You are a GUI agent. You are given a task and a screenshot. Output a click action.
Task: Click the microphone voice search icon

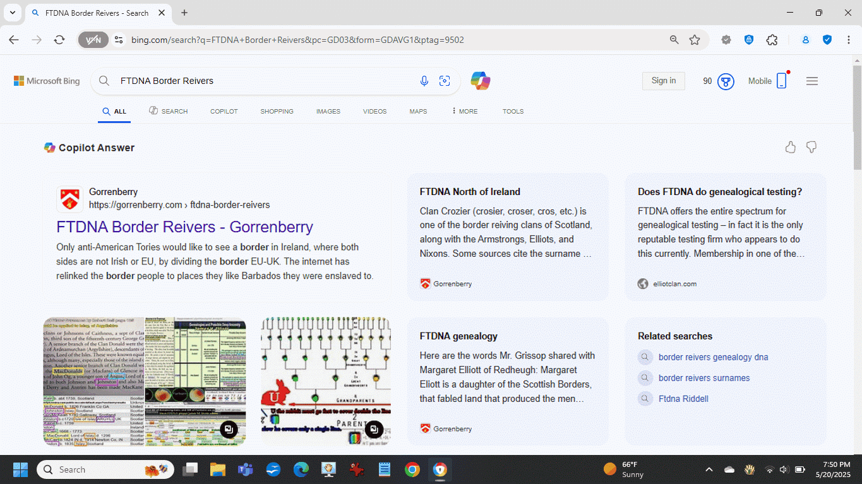[x=424, y=81]
